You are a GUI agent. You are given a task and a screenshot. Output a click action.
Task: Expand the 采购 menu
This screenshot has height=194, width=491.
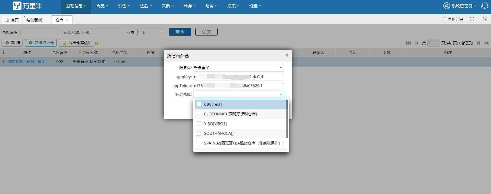(168, 6)
